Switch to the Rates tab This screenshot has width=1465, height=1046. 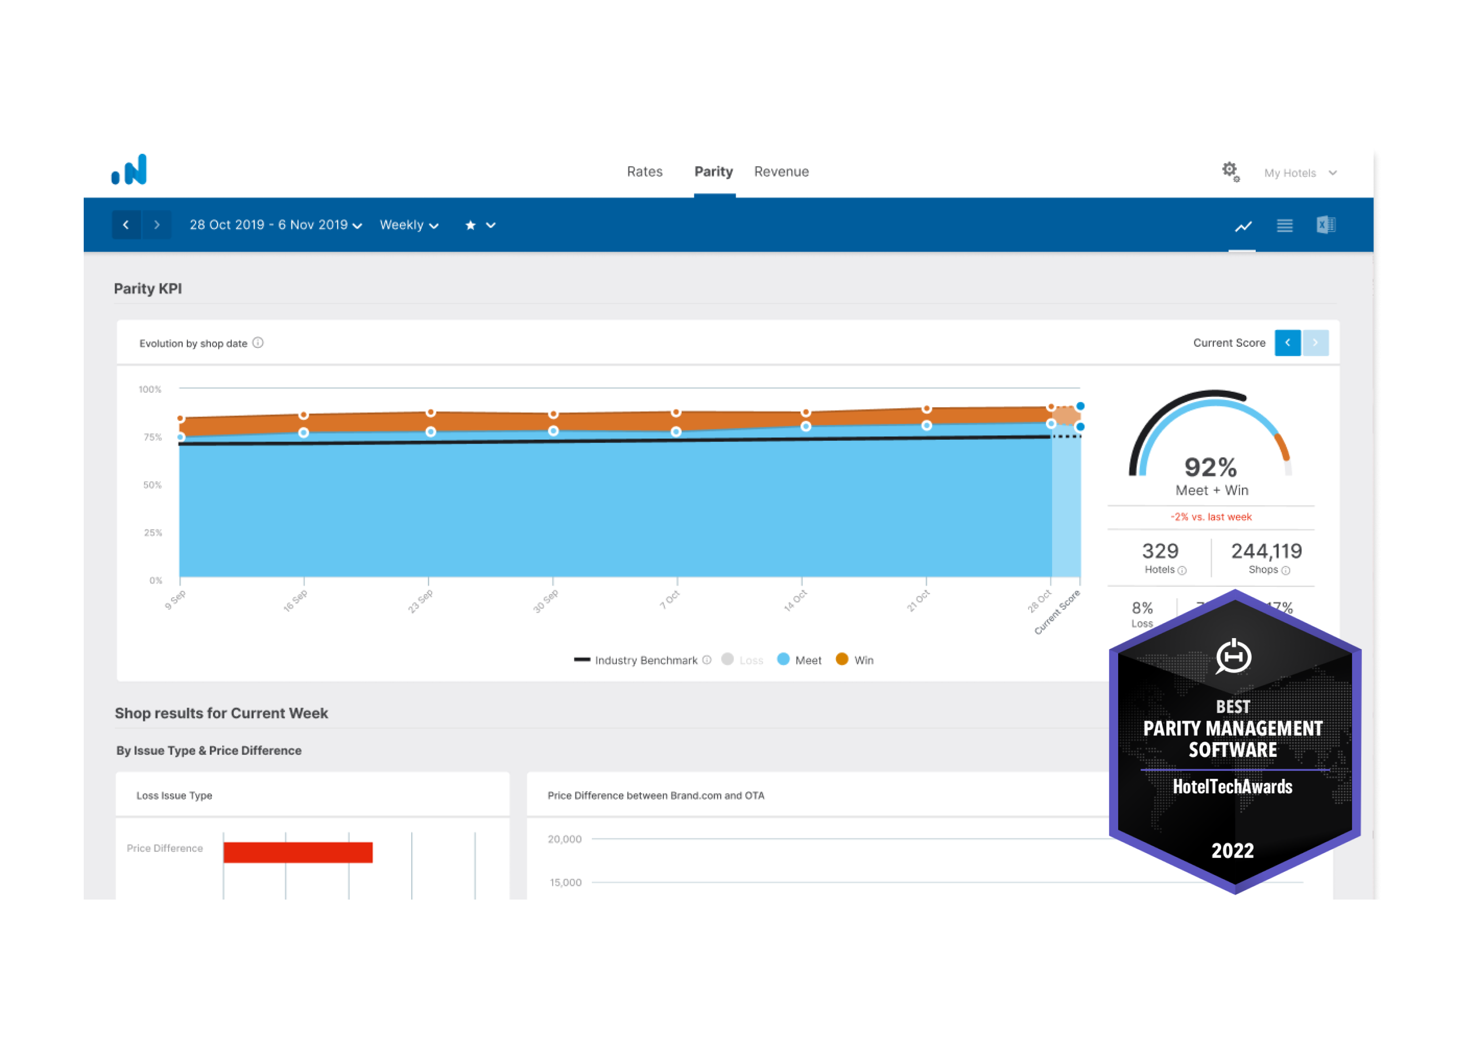tap(644, 172)
